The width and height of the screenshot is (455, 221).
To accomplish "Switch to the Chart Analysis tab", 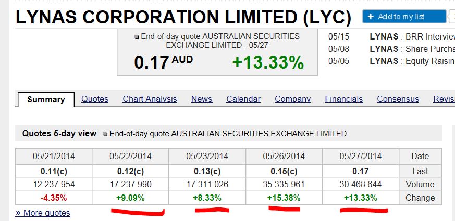I will [x=150, y=99].
